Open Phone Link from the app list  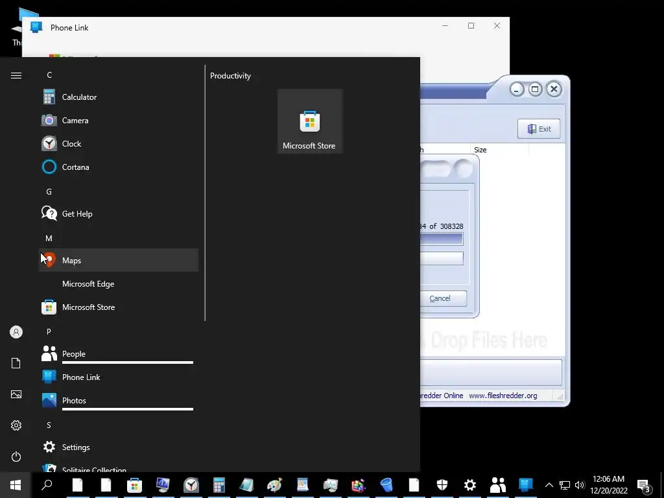(118, 377)
